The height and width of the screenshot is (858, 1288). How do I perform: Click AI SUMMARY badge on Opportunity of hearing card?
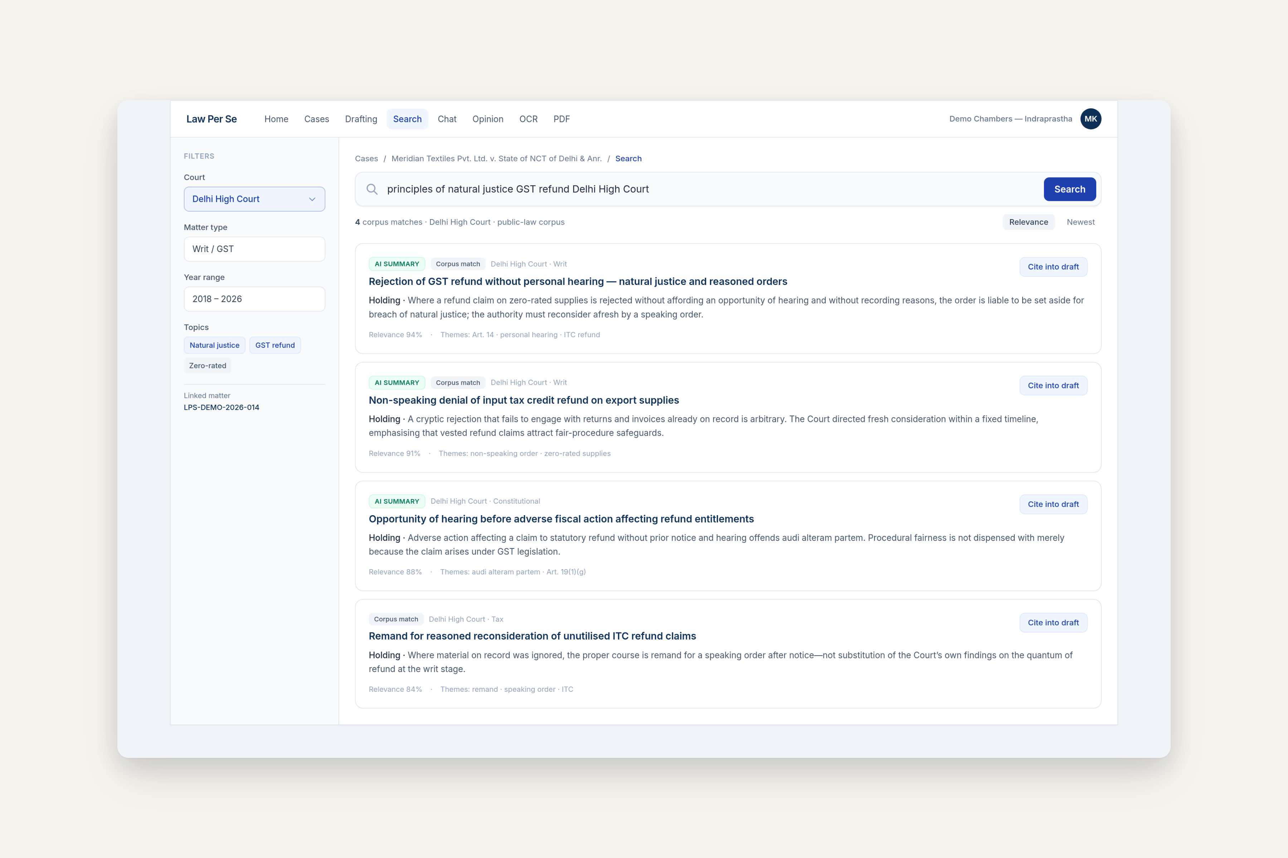[396, 501]
